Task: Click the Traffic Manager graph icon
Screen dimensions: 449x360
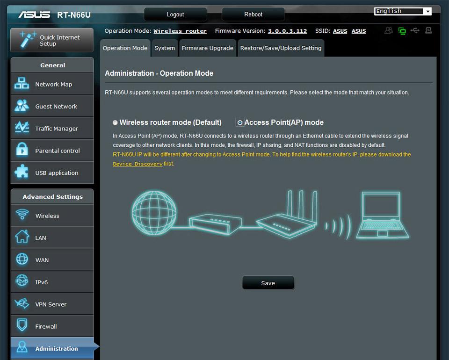Action: click(x=22, y=127)
